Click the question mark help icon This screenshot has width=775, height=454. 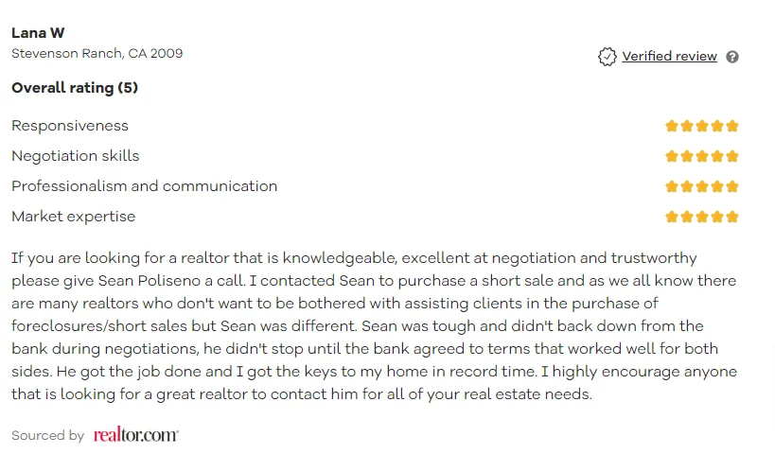tap(732, 57)
